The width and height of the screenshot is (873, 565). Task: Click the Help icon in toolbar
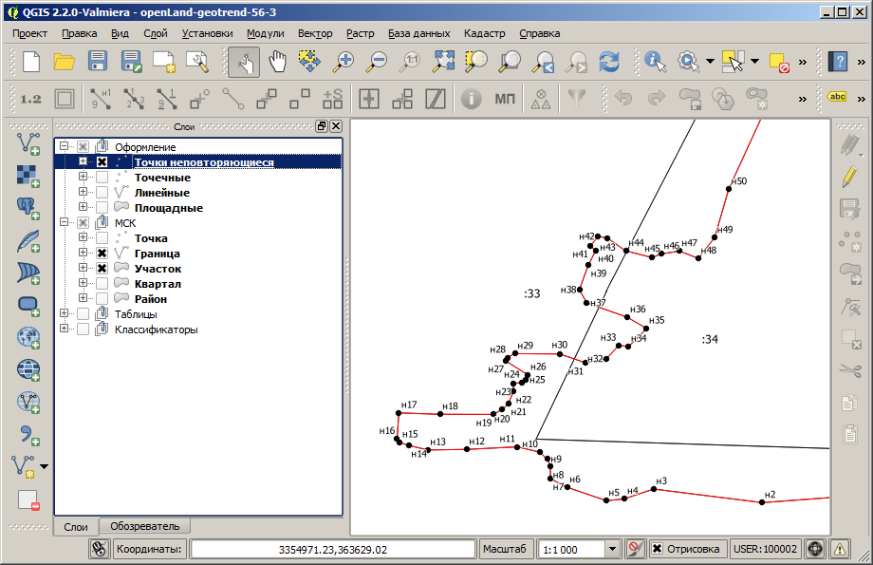[x=837, y=62]
